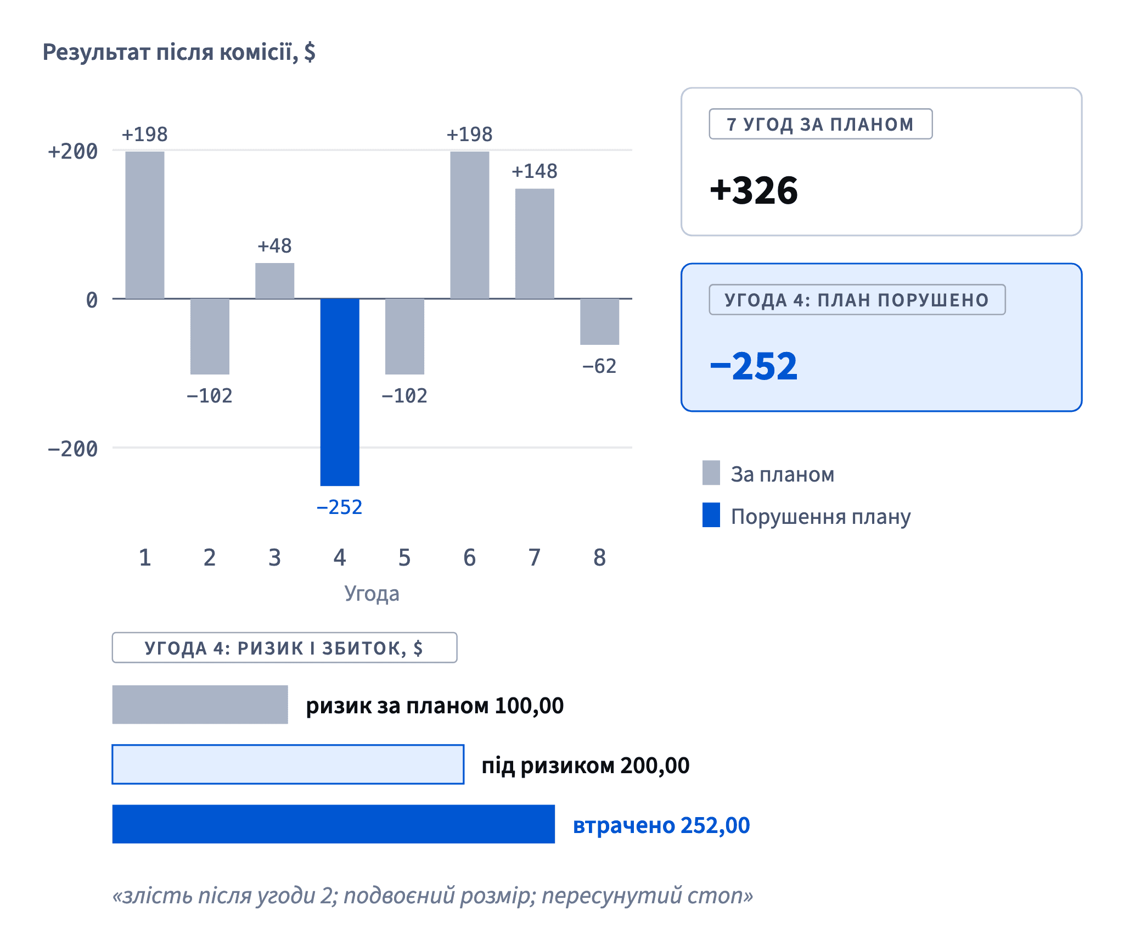Click the '+200' y-axis label
Screen dimensions: 1124x939
(73, 152)
